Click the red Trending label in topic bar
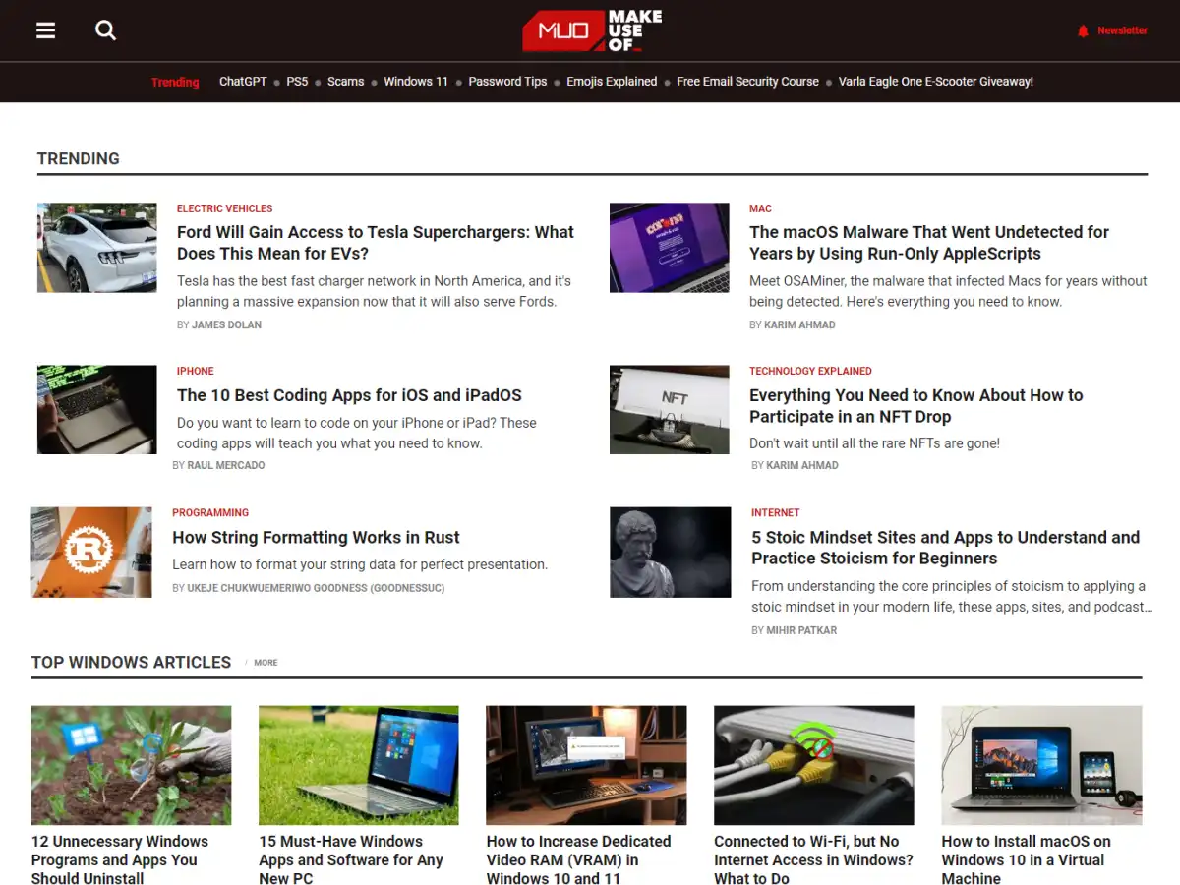This screenshot has width=1180, height=885. (x=175, y=82)
